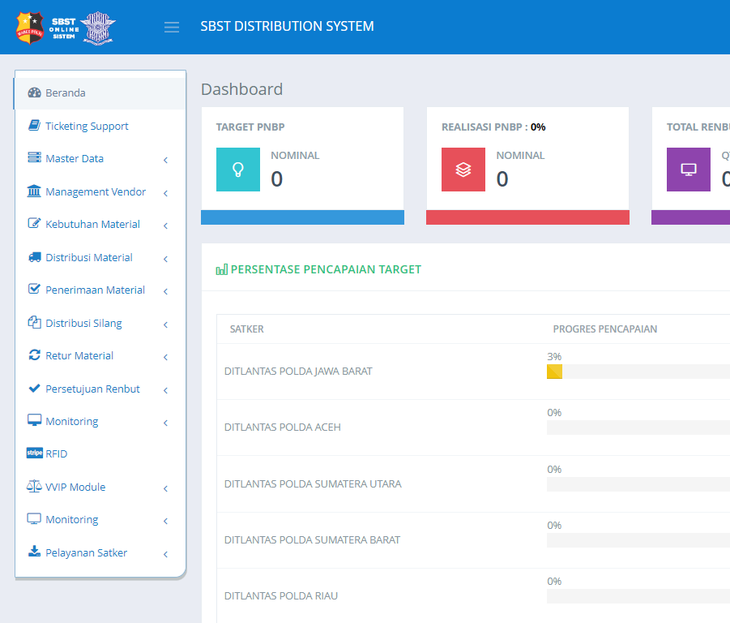Toggle the sidebar hamburger menu icon

coord(172,27)
